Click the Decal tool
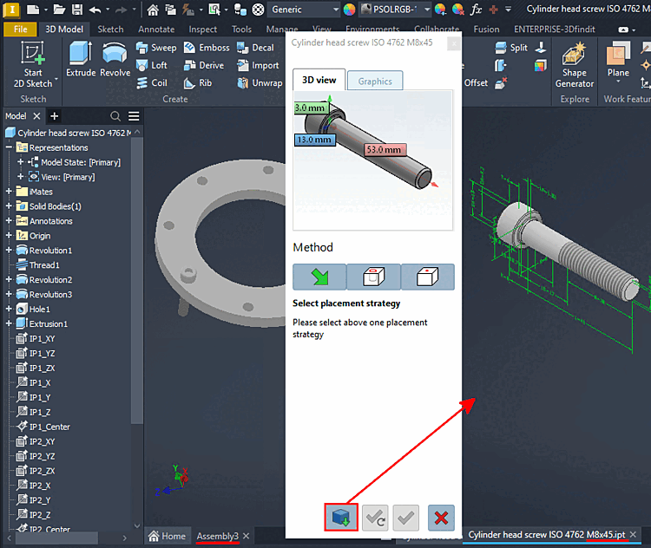The width and height of the screenshot is (651, 548). tap(255, 48)
